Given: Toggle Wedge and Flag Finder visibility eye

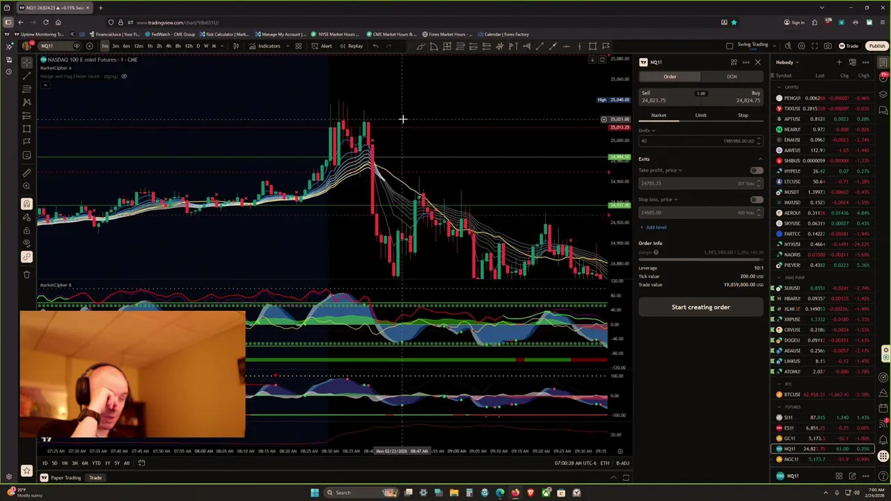Looking at the screenshot, I should (x=124, y=76).
